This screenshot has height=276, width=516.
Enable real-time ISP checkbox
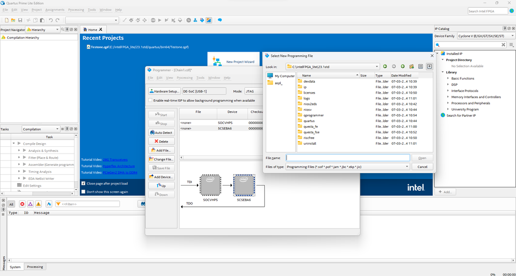pyautogui.click(x=150, y=100)
